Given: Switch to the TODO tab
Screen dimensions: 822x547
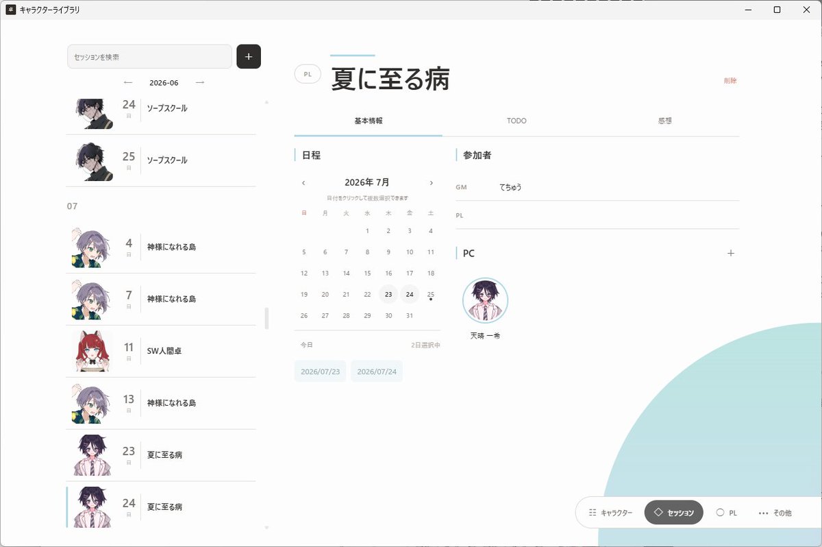Looking at the screenshot, I should pos(516,121).
